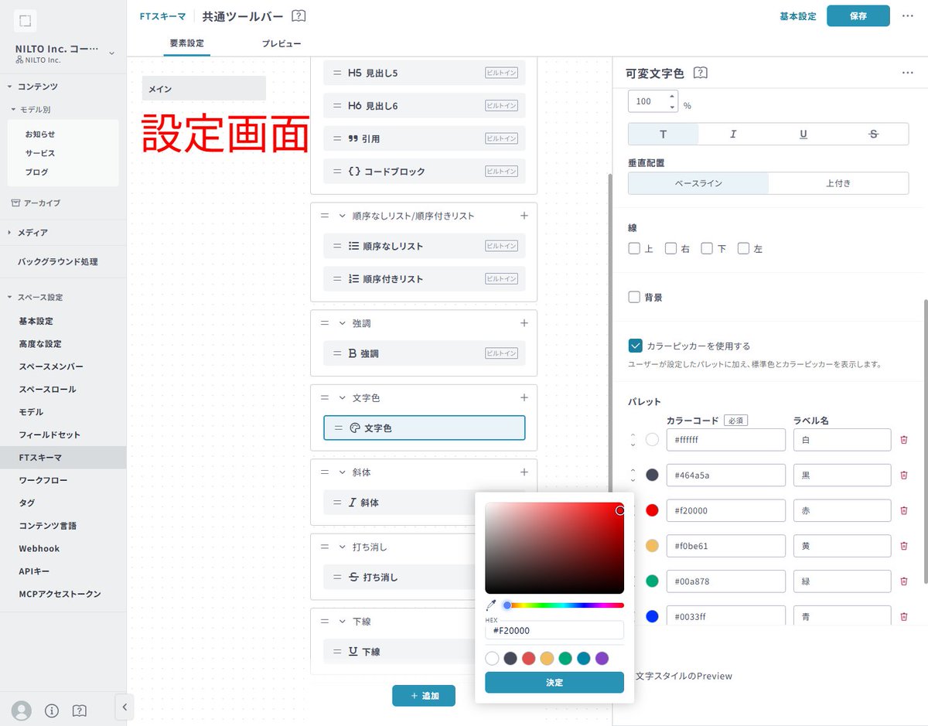Collapse the 順序なしリスト/順序付きリスト group

click(342, 216)
